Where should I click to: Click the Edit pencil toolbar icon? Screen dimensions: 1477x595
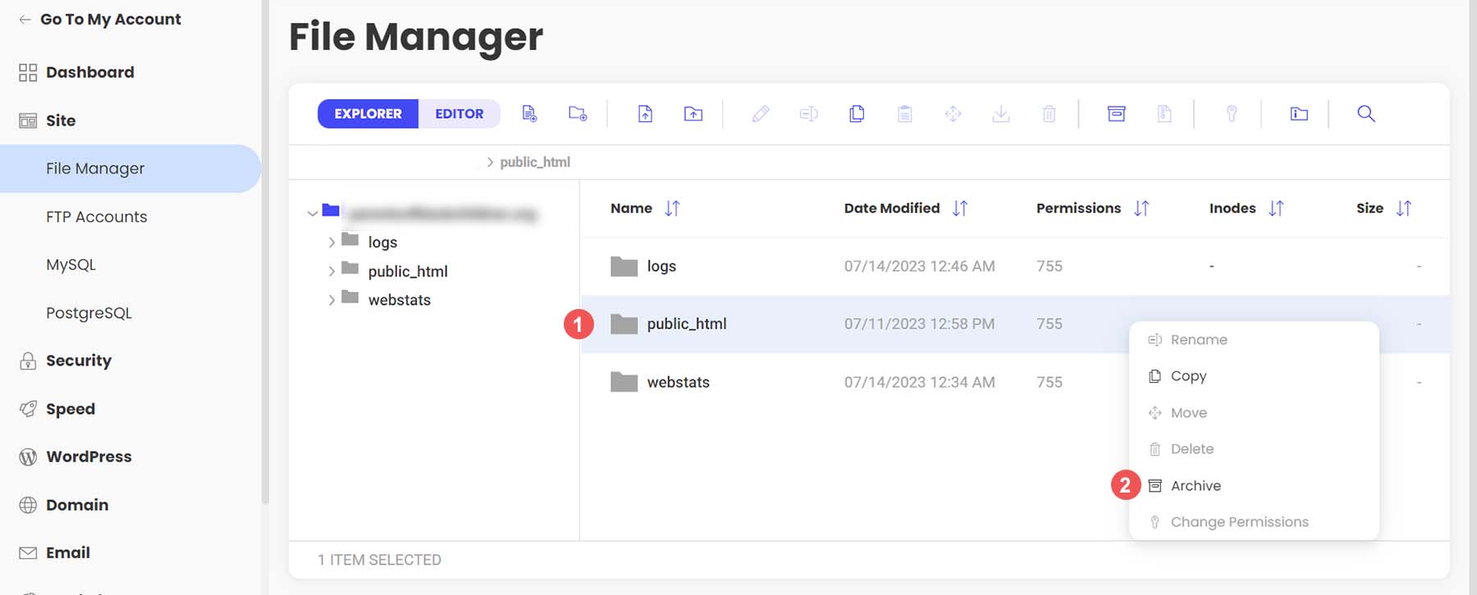coord(761,114)
